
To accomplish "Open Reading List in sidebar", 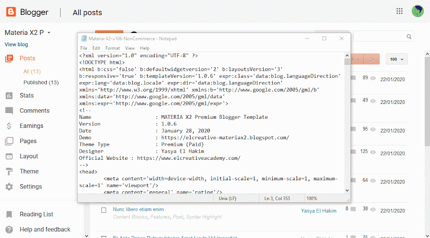I will (x=36, y=215).
